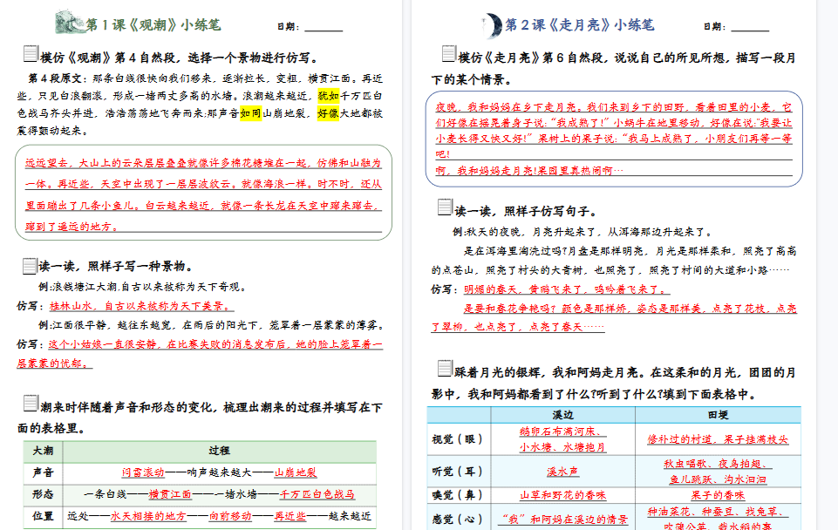This screenshot has width=838, height=530.
Task: Click the moon illustration beside the 第2课《走月亮》 title
Action: coord(492,24)
